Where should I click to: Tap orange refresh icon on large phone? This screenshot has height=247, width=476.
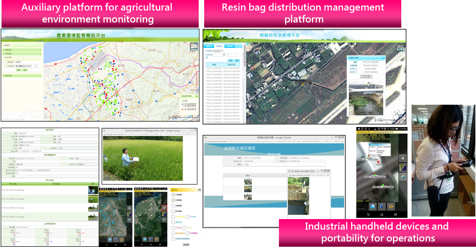coord(391,207)
